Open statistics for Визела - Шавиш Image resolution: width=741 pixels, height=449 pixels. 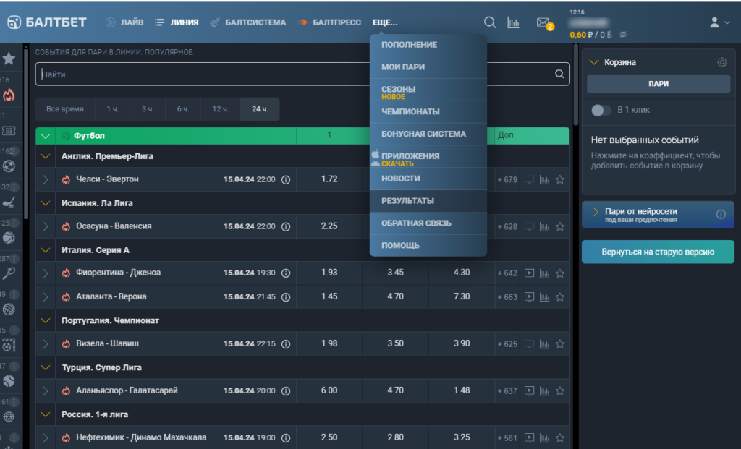tap(544, 344)
